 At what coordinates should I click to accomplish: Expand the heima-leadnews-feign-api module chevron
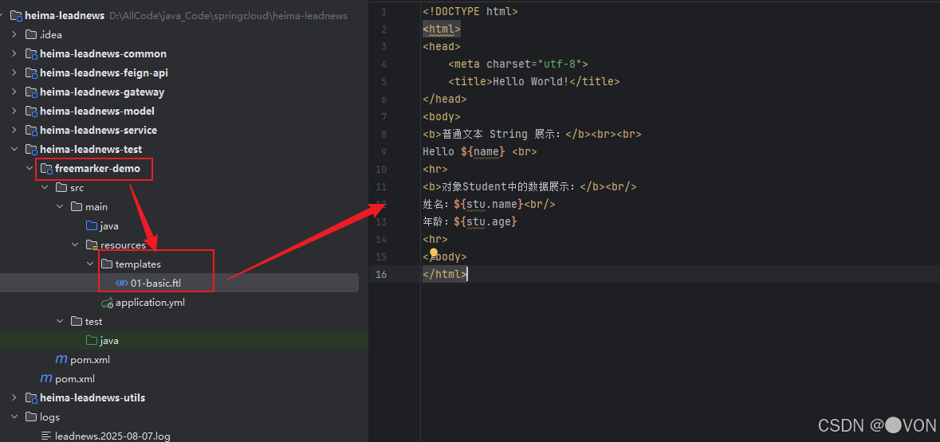[x=14, y=73]
